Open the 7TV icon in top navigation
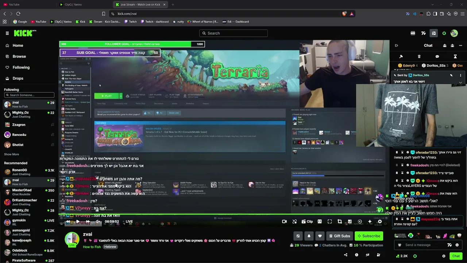This screenshot has width=467, height=263. (423, 33)
